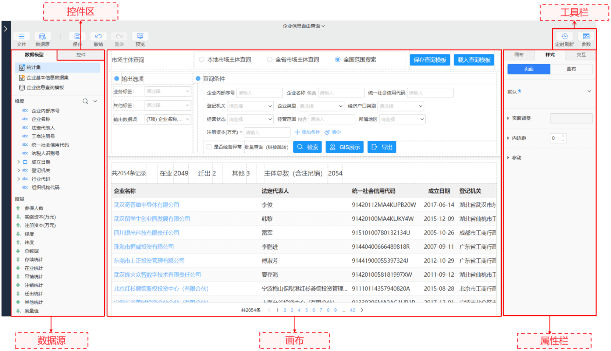Click the 数据源 database icon
Screen dimensions: 611x351
[x=42, y=36]
